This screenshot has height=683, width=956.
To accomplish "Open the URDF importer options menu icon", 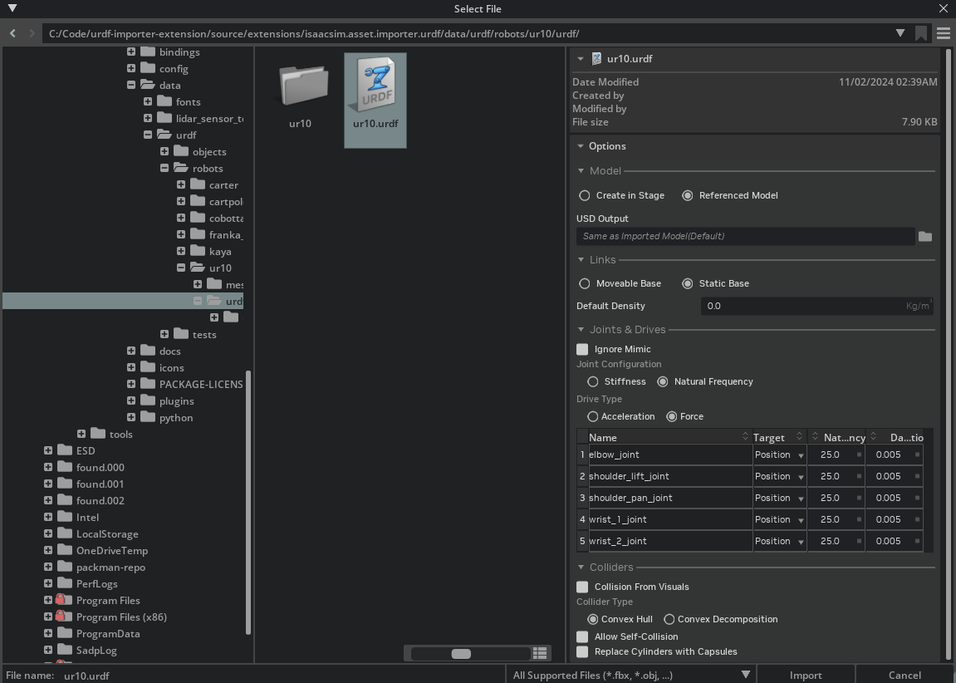I will pyautogui.click(x=944, y=33).
